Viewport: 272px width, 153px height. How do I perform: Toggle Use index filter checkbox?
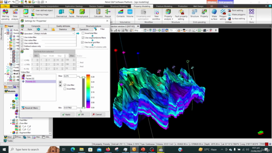click(x=22, y=37)
